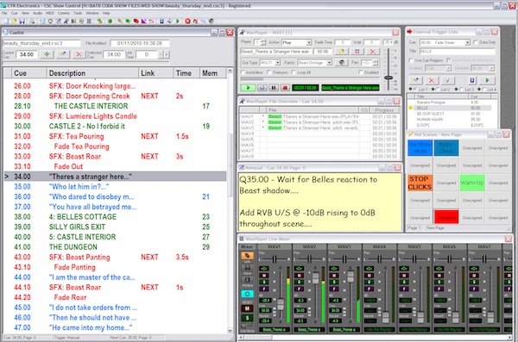Open the Audio menu

coord(37,13)
